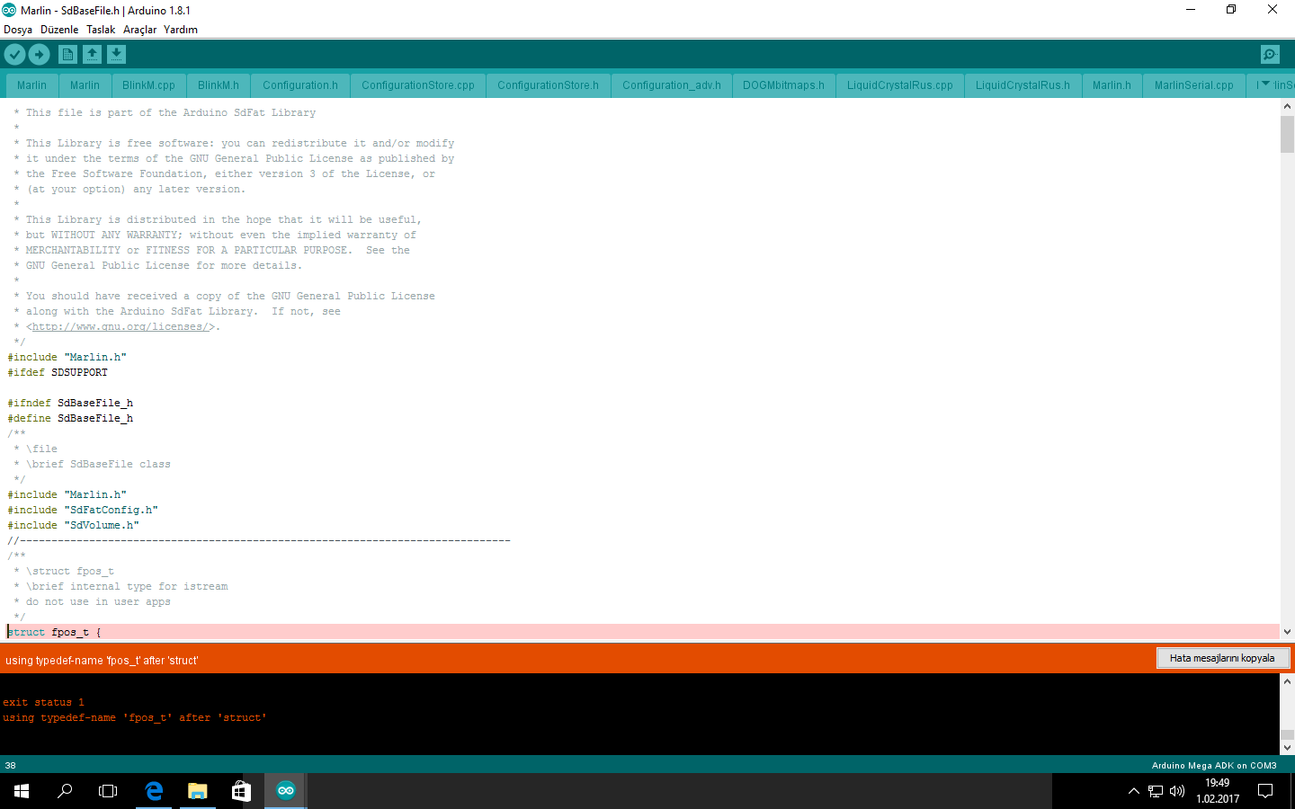Click the line number 38 in status bar

11,766
